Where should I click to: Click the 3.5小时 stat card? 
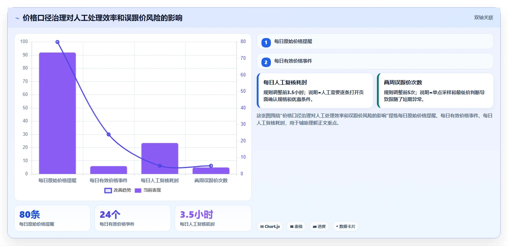[213, 218]
